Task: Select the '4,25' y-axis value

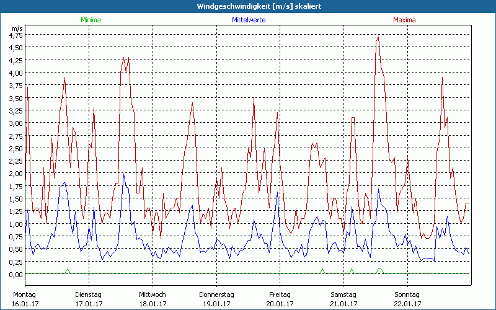Action: click(x=16, y=60)
